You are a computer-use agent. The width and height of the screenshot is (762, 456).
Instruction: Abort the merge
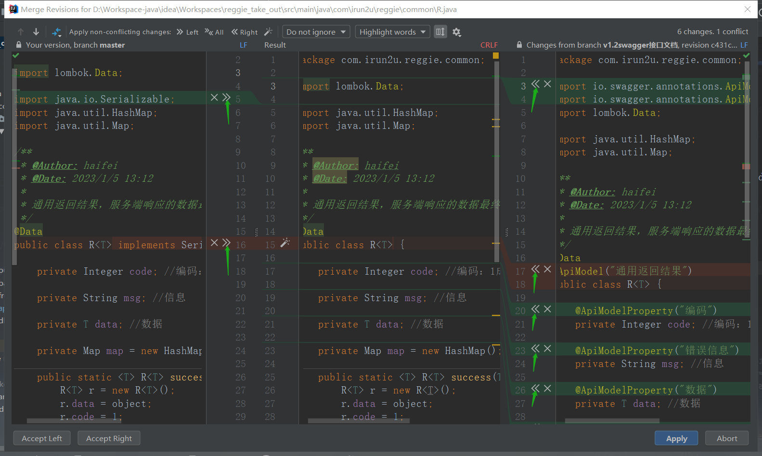[x=727, y=438]
